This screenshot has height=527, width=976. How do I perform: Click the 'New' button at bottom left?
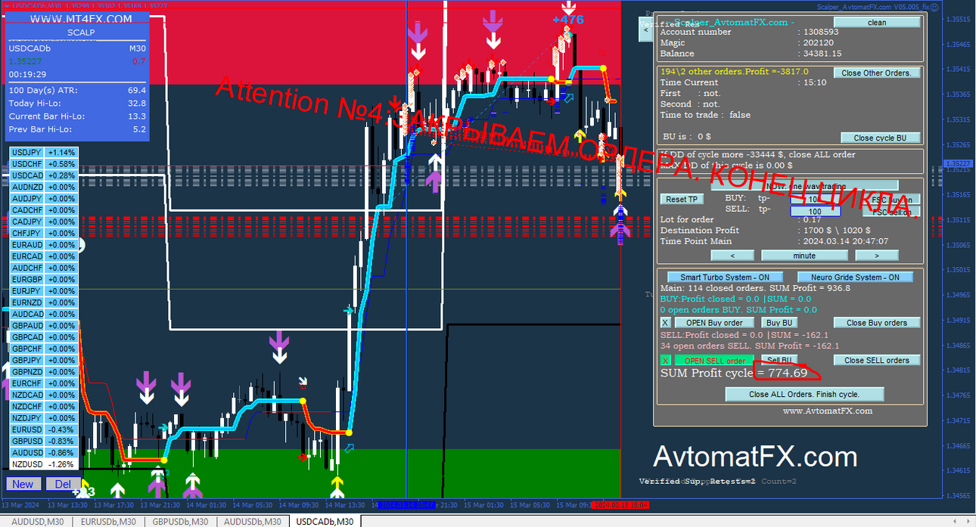coord(23,484)
